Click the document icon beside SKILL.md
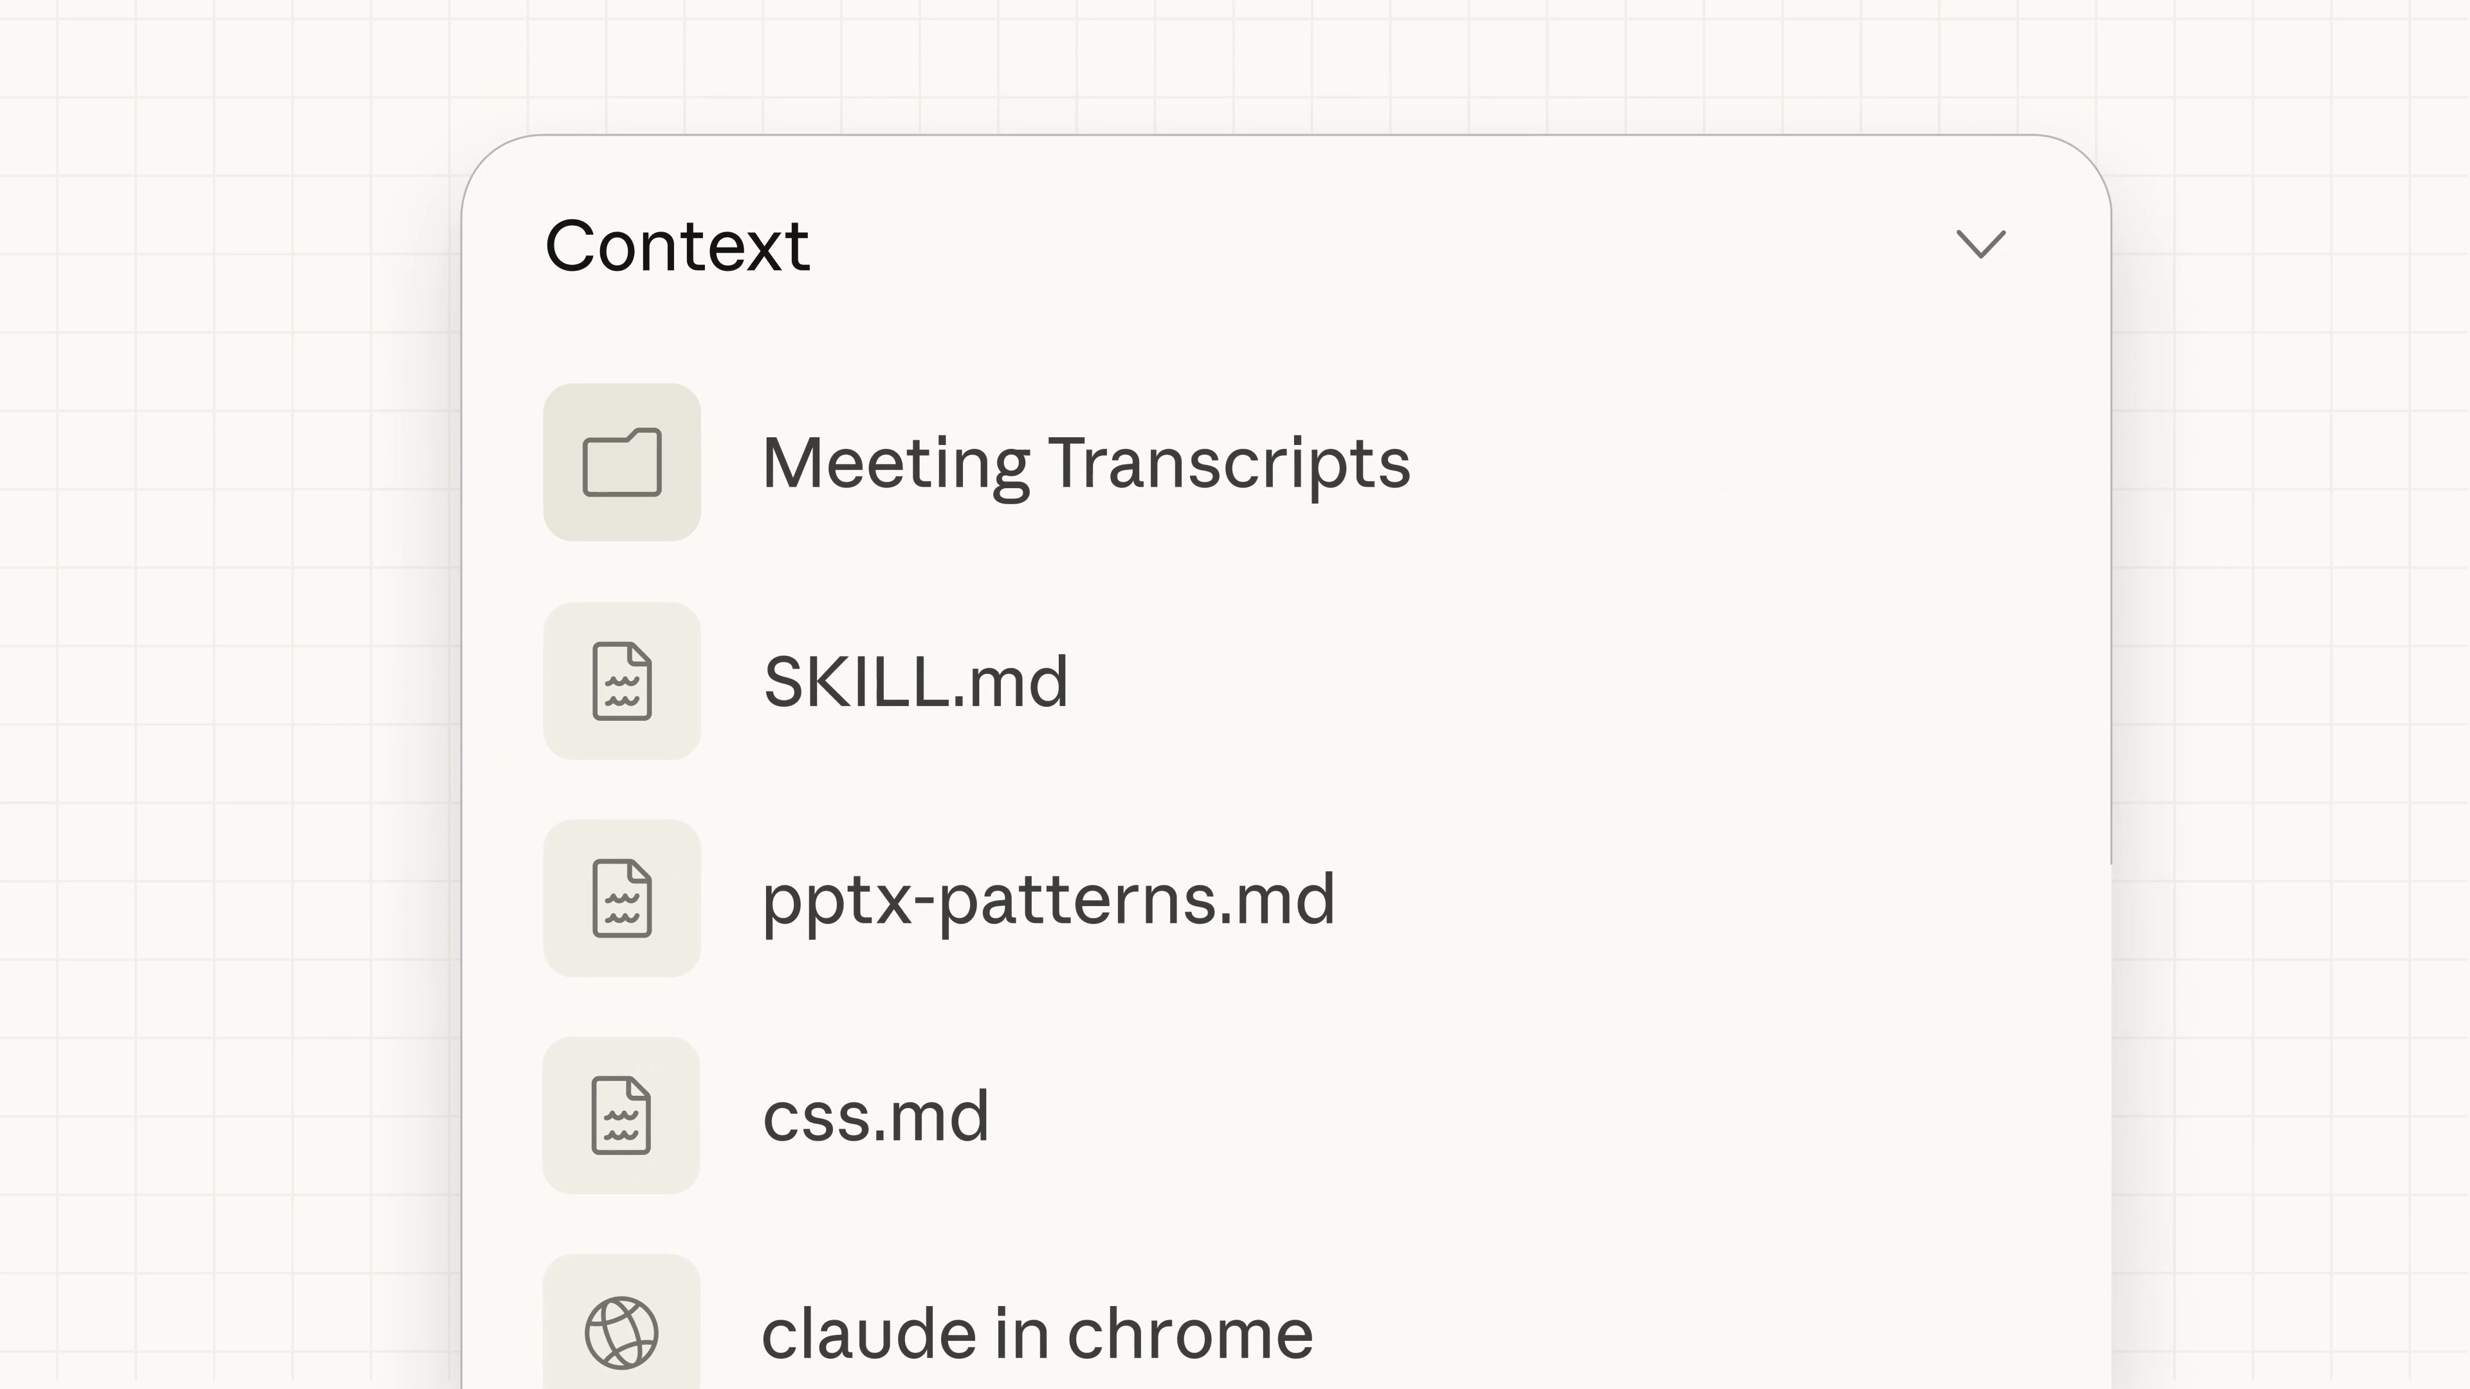The image size is (2470, 1389). click(621, 680)
